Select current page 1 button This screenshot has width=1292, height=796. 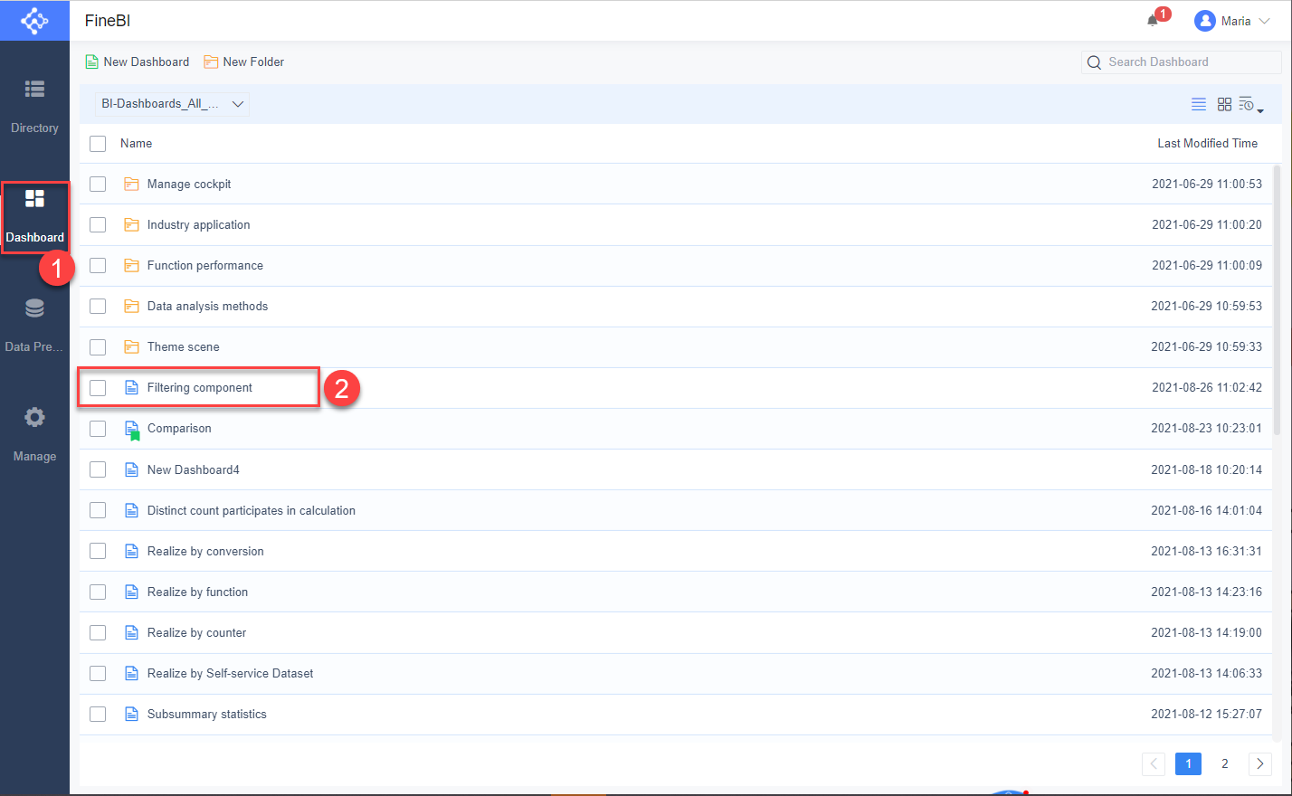click(x=1189, y=763)
